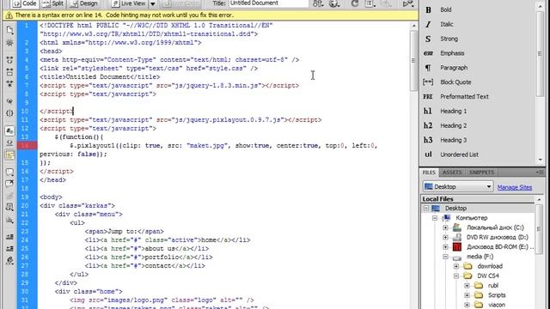Open the File Management toolbar icon

tap(318, 3)
